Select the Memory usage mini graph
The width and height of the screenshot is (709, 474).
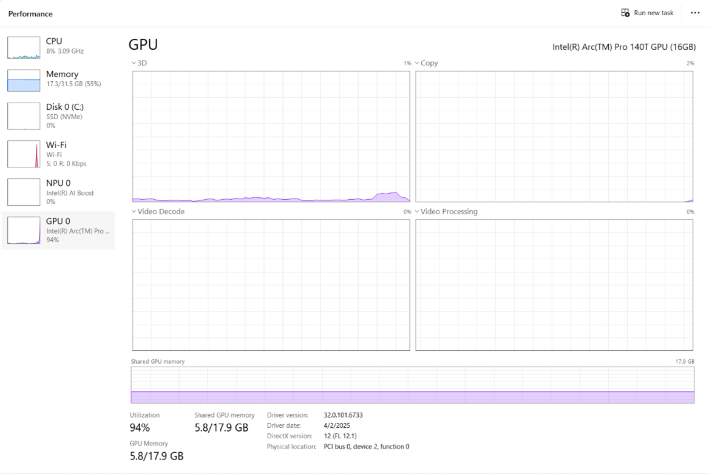(24, 80)
